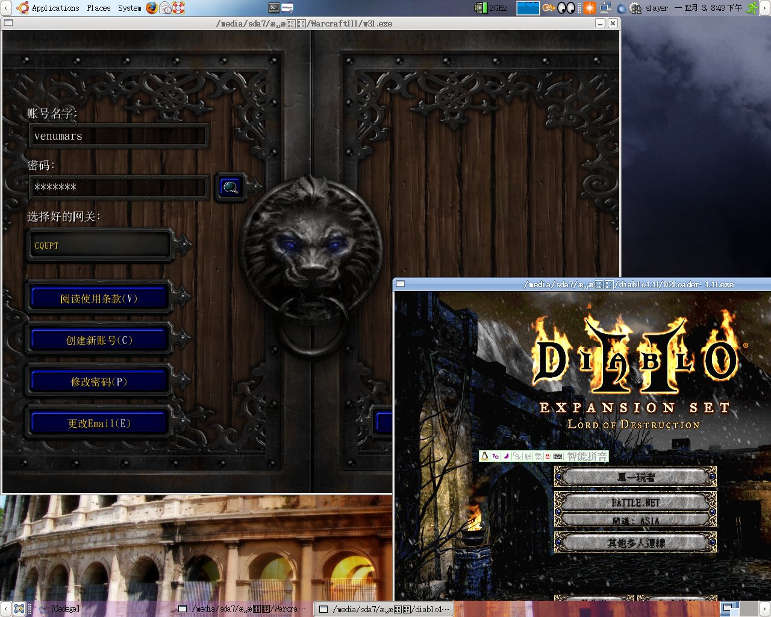The height and width of the screenshot is (617, 771).
Task: Switch to the Warcraft window taskbar entry
Action: (x=243, y=609)
